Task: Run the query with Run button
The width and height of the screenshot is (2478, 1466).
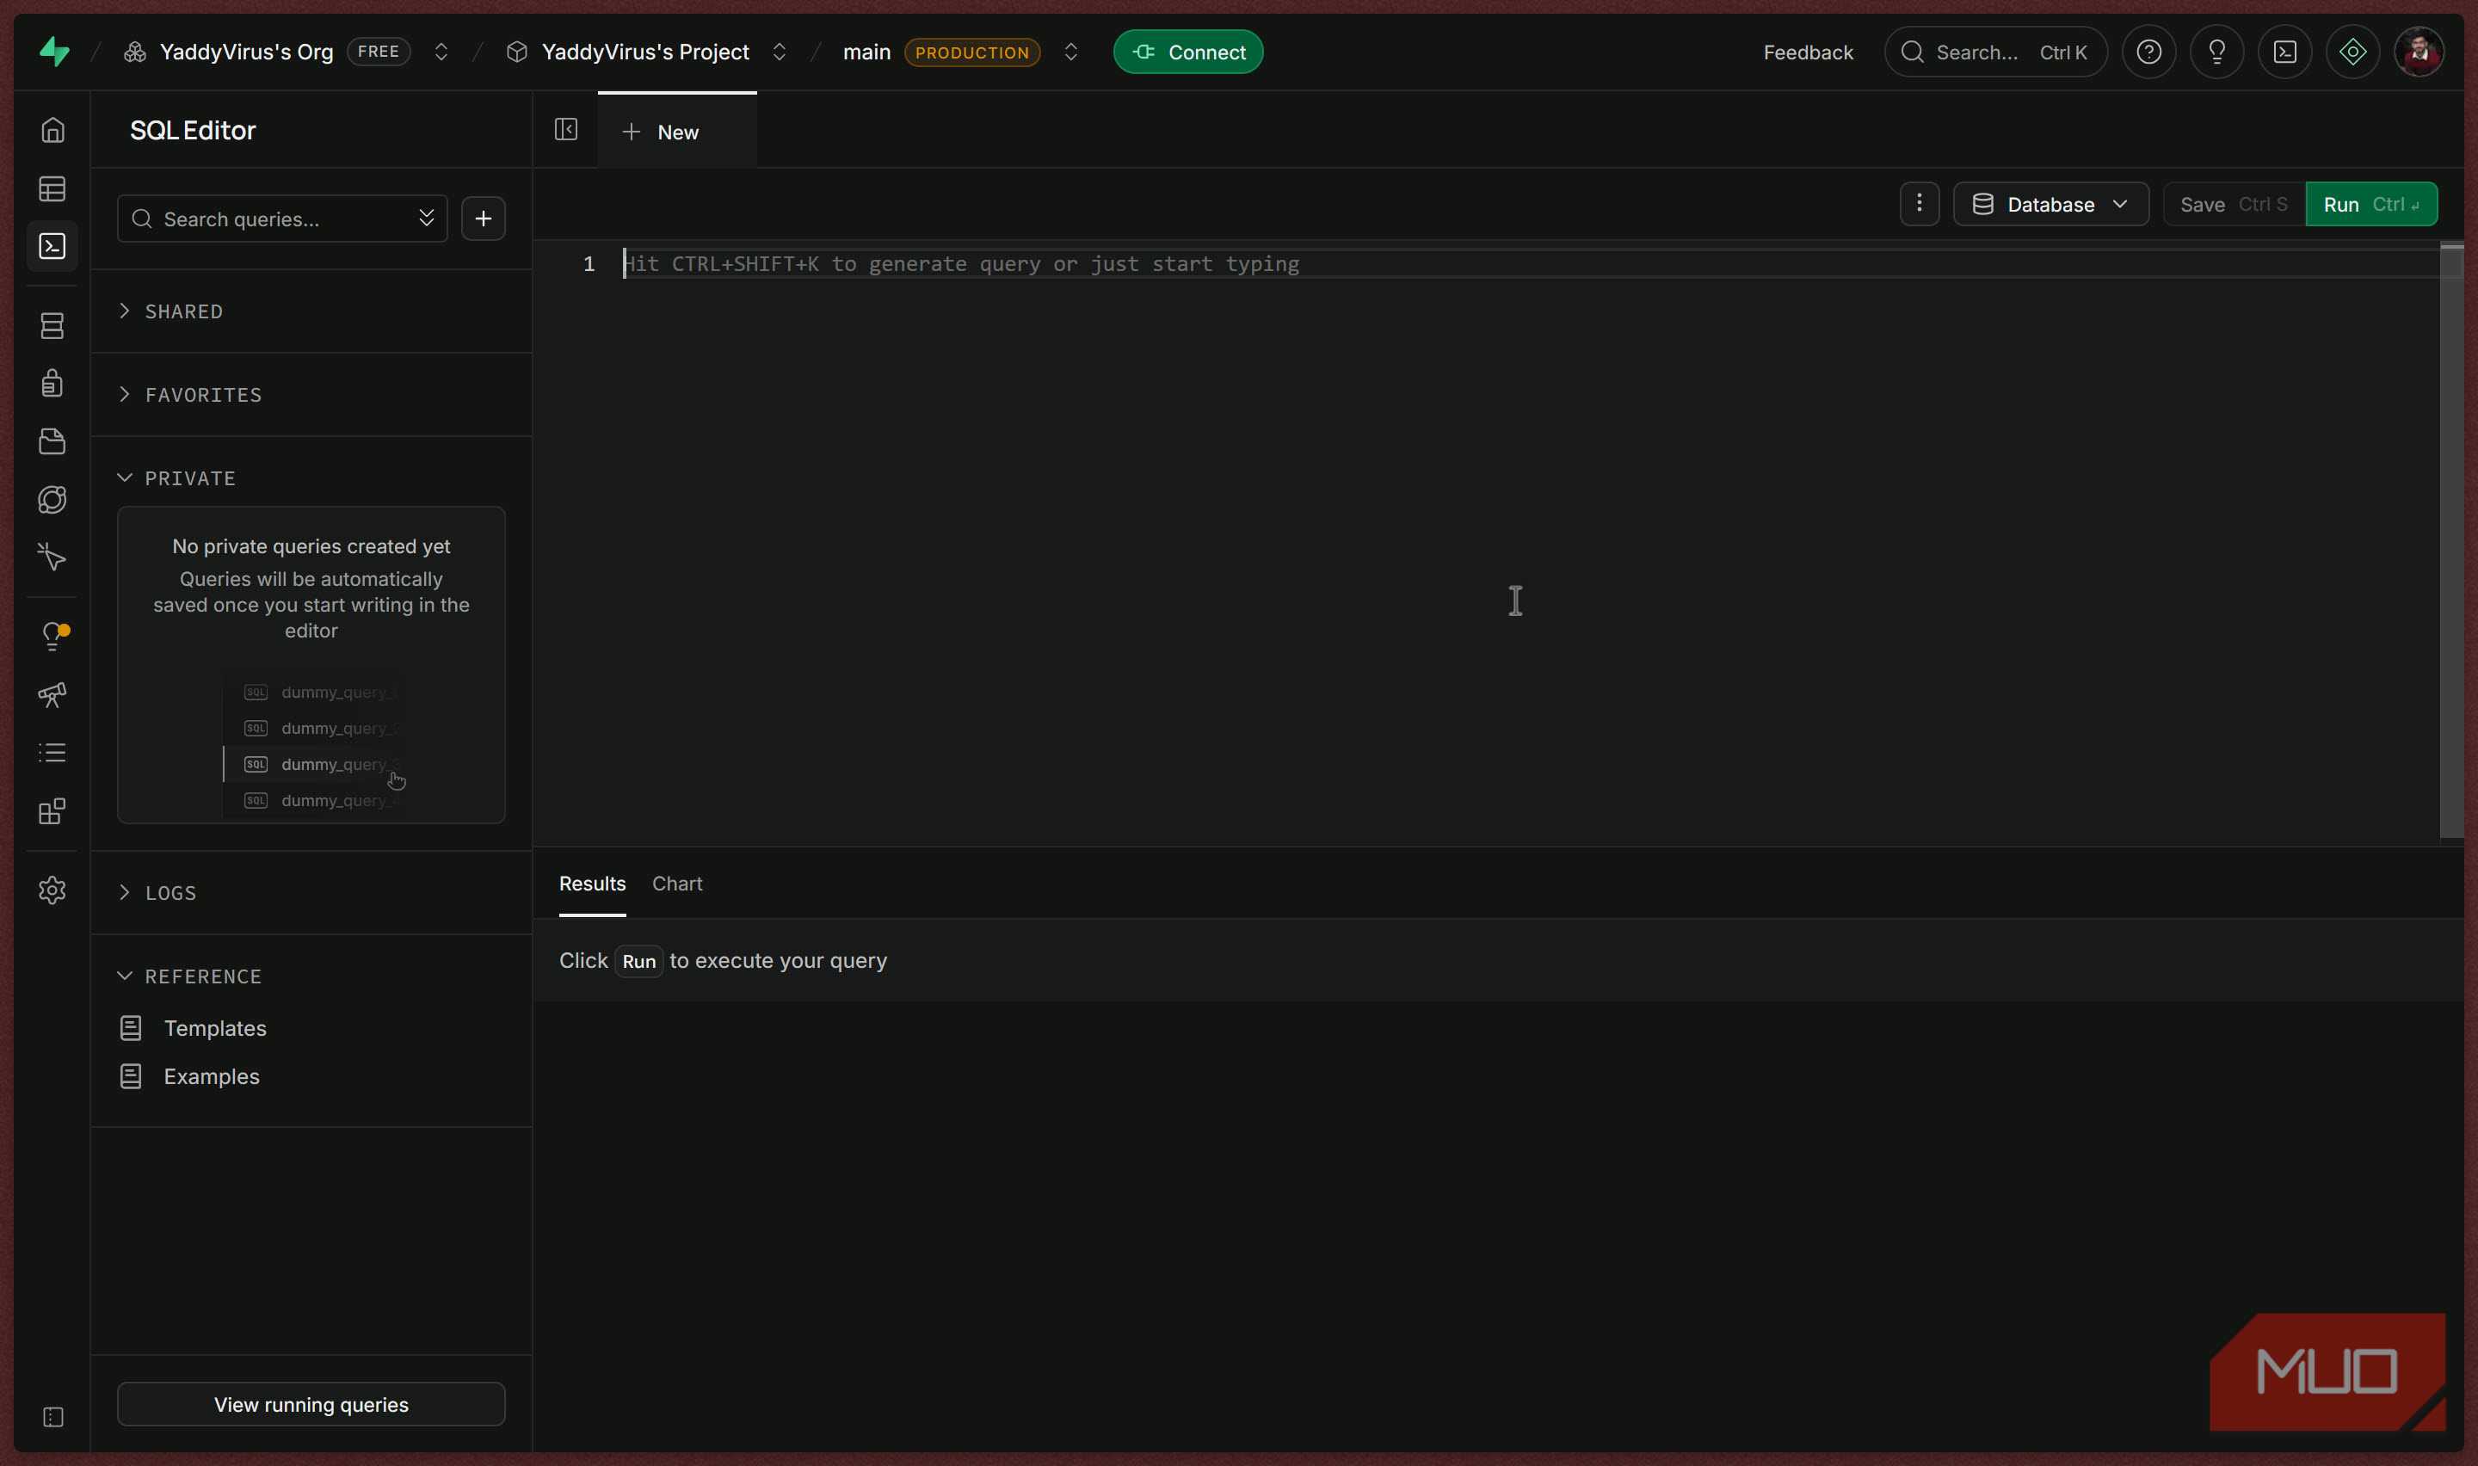Action: tap(2370, 204)
